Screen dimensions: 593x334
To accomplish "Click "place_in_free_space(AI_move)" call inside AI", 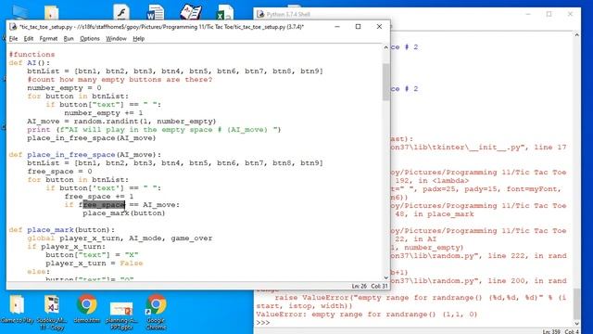I will 92,138.
